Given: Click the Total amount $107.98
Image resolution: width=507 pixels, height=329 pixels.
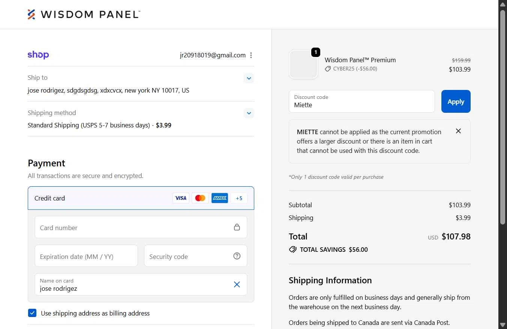Looking at the screenshot, I should [456, 236].
